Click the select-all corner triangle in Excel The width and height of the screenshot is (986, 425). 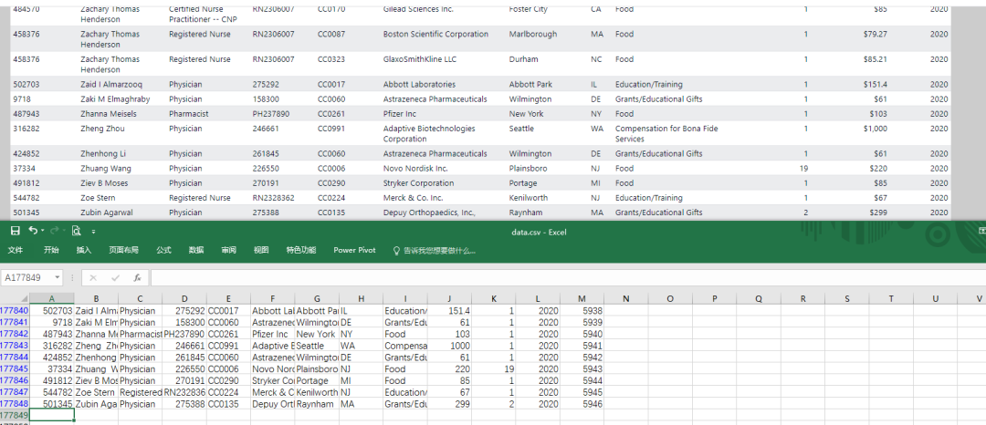pyautogui.click(x=25, y=299)
